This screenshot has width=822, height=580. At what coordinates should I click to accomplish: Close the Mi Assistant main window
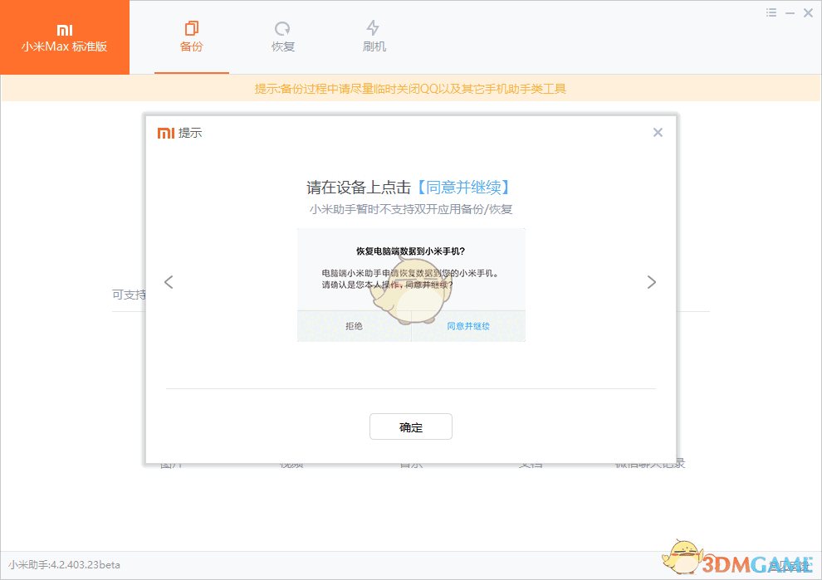point(808,12)
